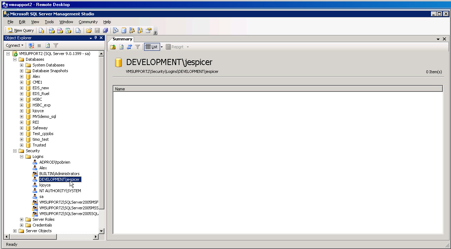Click the Stop square icon in Object Explorer
451x249 pixels.
(x=39, y=45)
